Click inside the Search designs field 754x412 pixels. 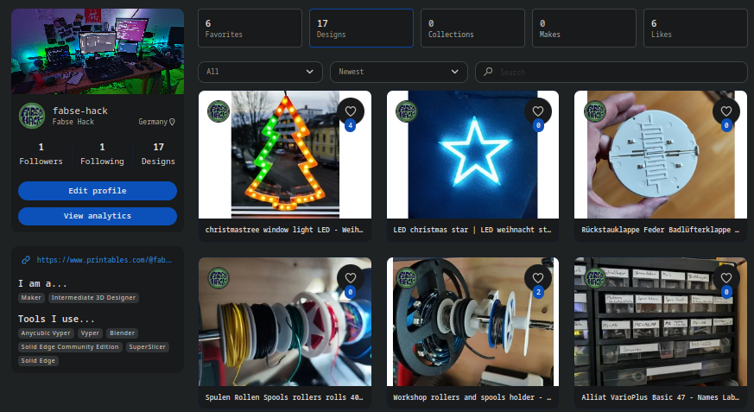tap(611, 72)
